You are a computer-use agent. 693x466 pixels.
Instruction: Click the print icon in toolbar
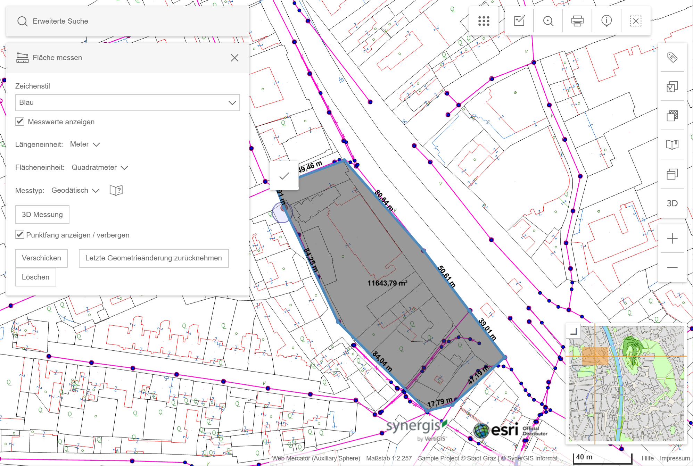point(577,21)
